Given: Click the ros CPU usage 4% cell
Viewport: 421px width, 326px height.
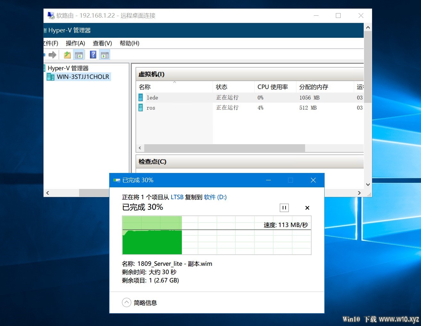Looking at the screenshot, I should [261, 108].
